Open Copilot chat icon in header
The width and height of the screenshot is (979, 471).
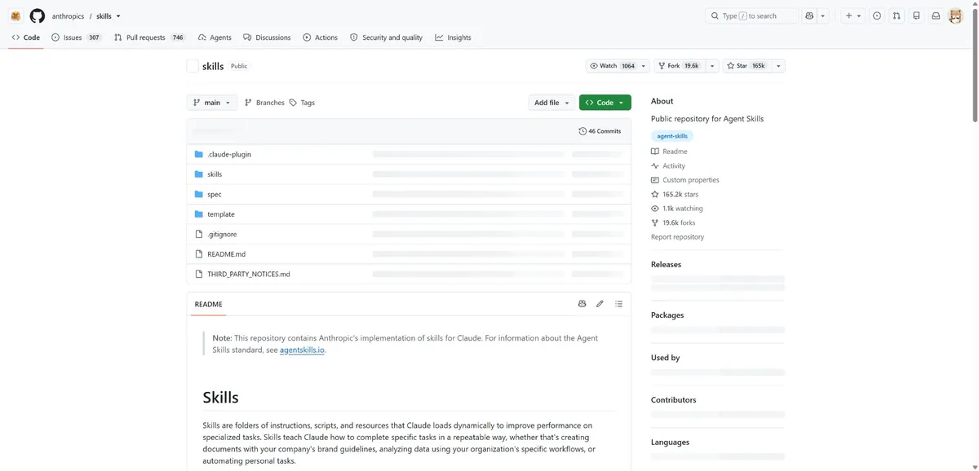coord(808,15)
